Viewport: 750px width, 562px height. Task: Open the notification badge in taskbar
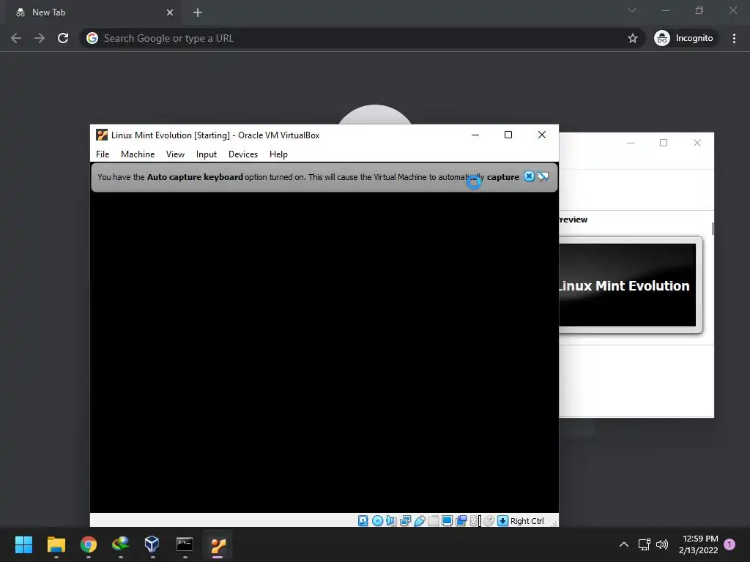[x=729, y=544]
